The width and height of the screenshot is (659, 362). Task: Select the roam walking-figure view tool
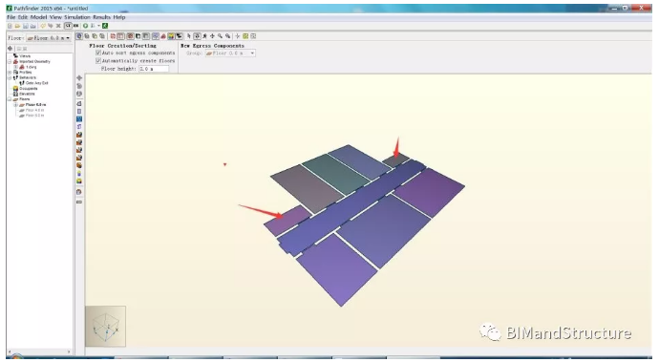point(204,36)
